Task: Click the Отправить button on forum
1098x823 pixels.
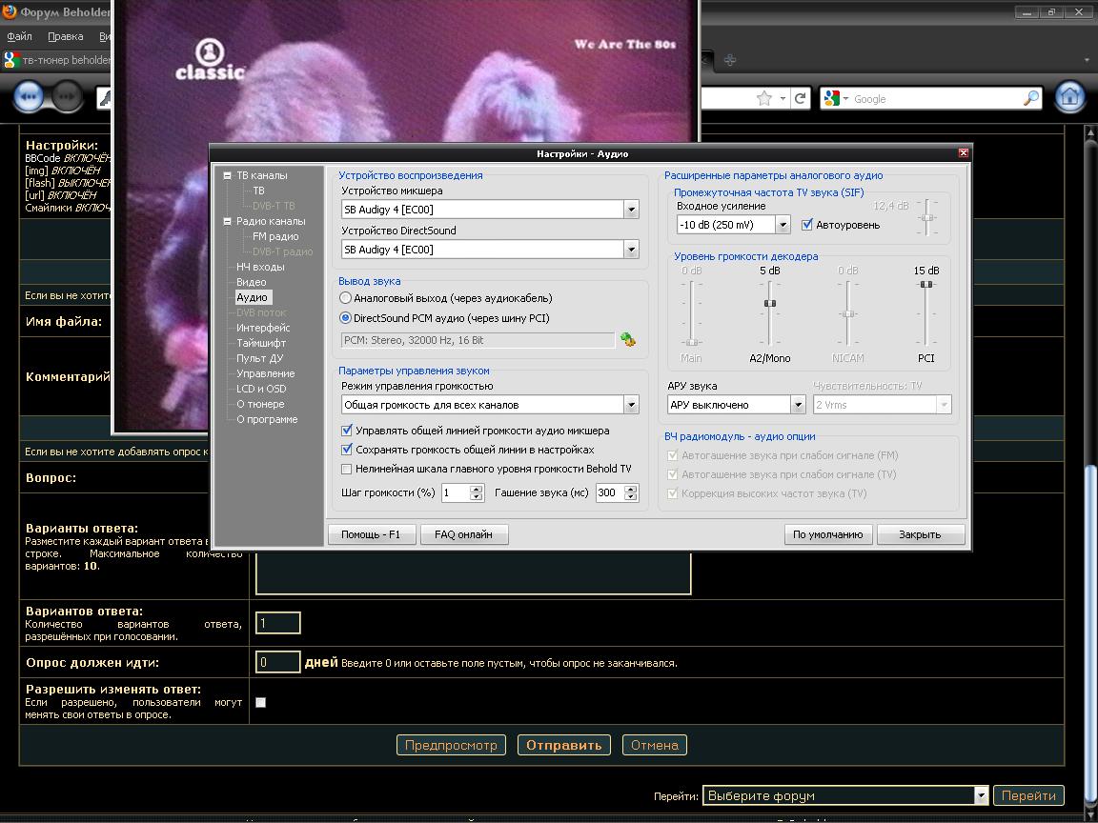Action: tap(563, 745)
